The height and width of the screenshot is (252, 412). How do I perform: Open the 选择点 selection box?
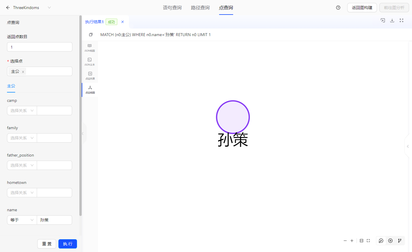40,71
